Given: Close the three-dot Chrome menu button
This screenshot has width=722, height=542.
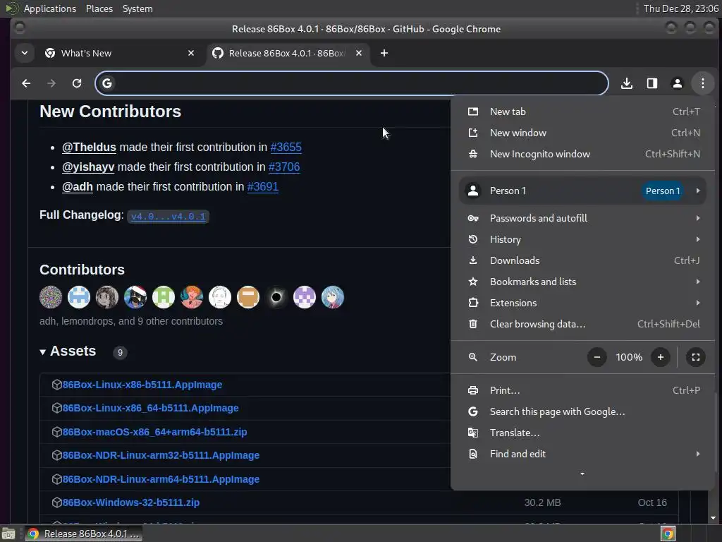Looking at the screenshot, I should (x=703, y=83).
